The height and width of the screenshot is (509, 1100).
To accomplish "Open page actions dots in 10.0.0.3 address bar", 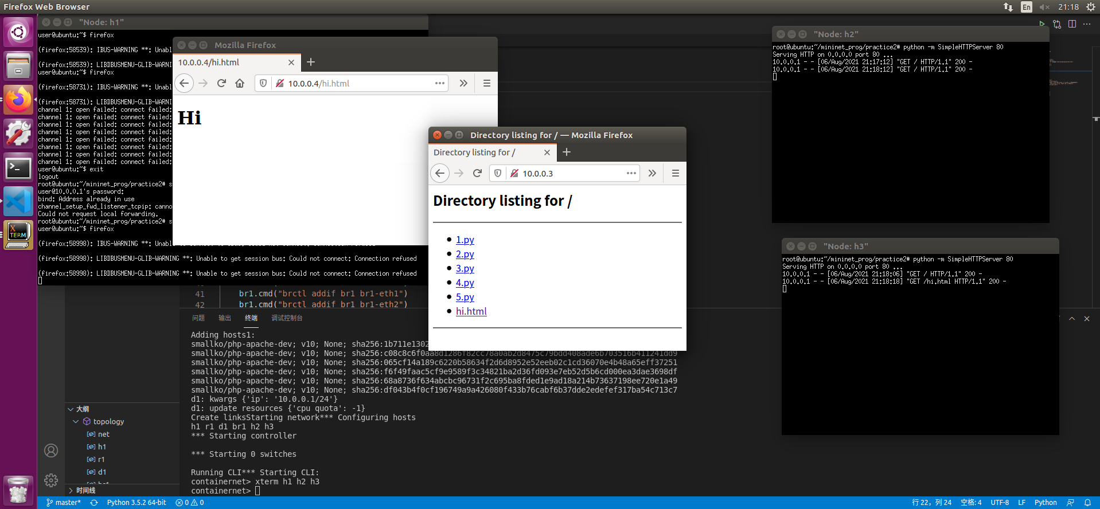I will [631, 173].
